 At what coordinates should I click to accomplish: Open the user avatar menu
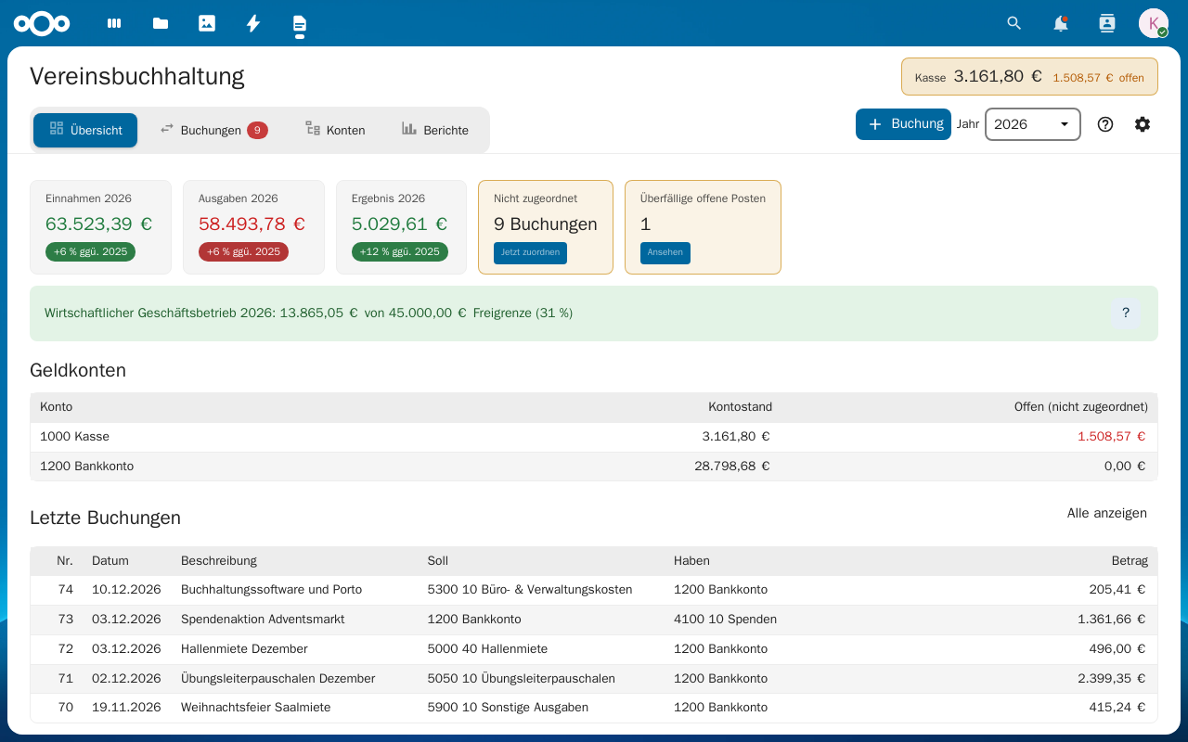[x=1154, y=23]
